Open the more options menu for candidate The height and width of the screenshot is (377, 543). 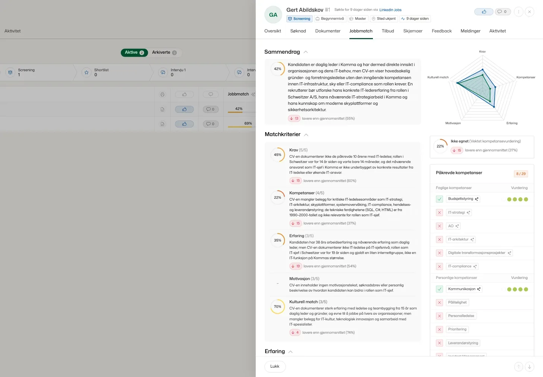coord(518,12)
